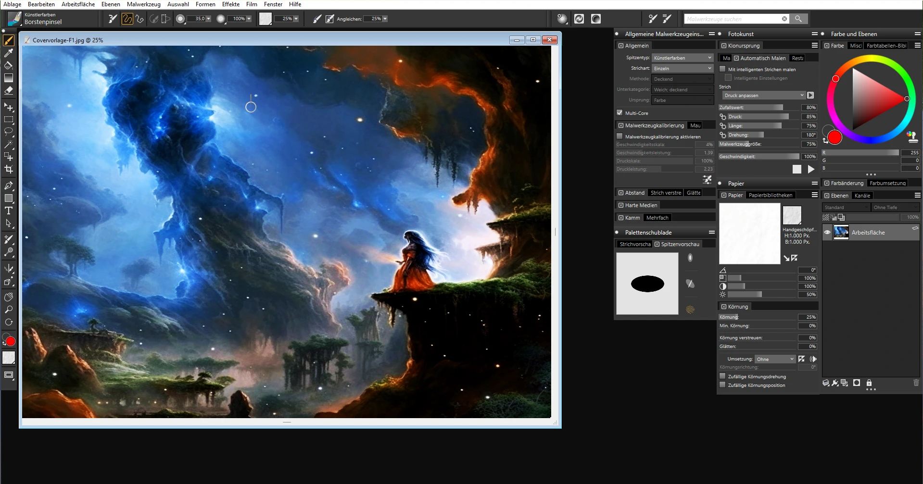Screen dimensions: 923x484
Task: Select the Grabber hand tool
Action: tap(9, 297)
